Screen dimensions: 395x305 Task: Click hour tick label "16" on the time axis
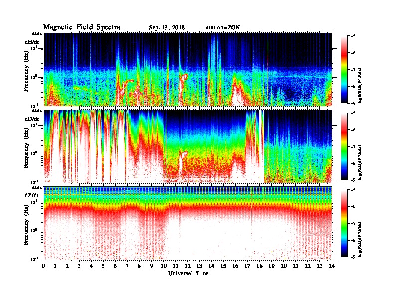(x=235, y=266)
